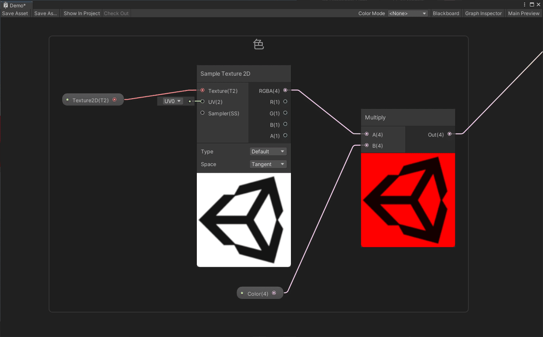Toggle the Graph Inspector panel
This screenshot has height=337, width=543.
tap(483, 13)
